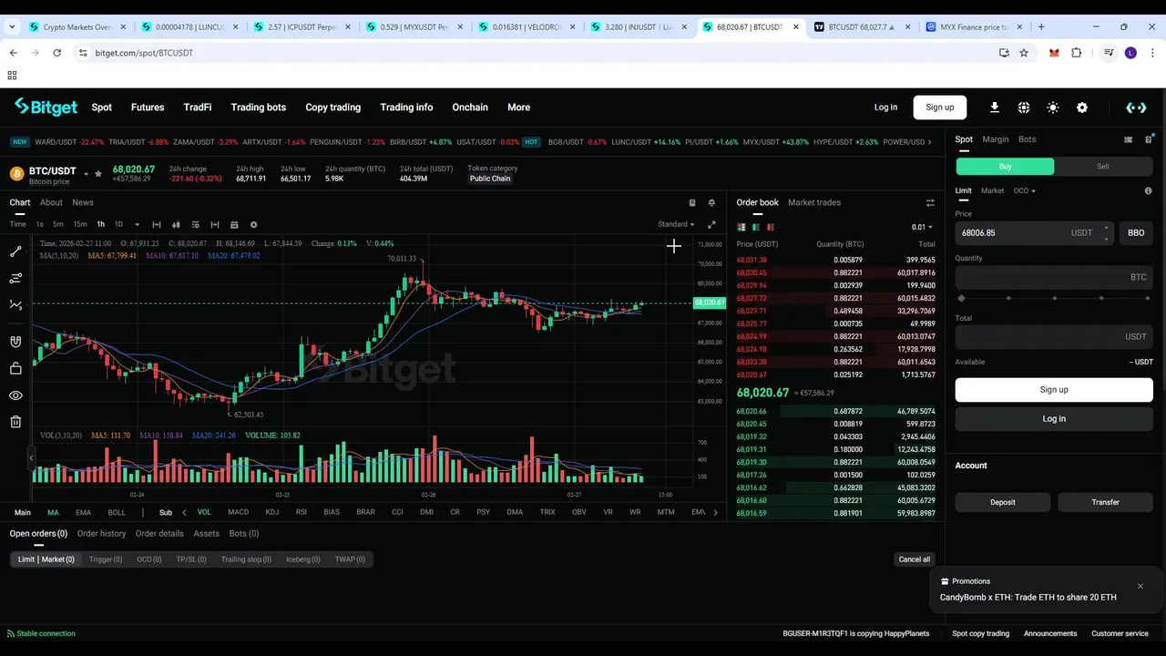Open the header settings gear

1082,108
